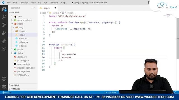Open the File menu
Screen dimensions: 179x100
pyautogui.click(x=9, y=2)
